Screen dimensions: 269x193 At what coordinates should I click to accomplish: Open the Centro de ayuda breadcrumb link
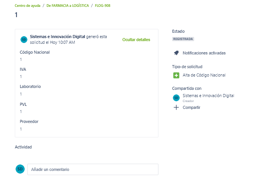click(x=27, y=6)
